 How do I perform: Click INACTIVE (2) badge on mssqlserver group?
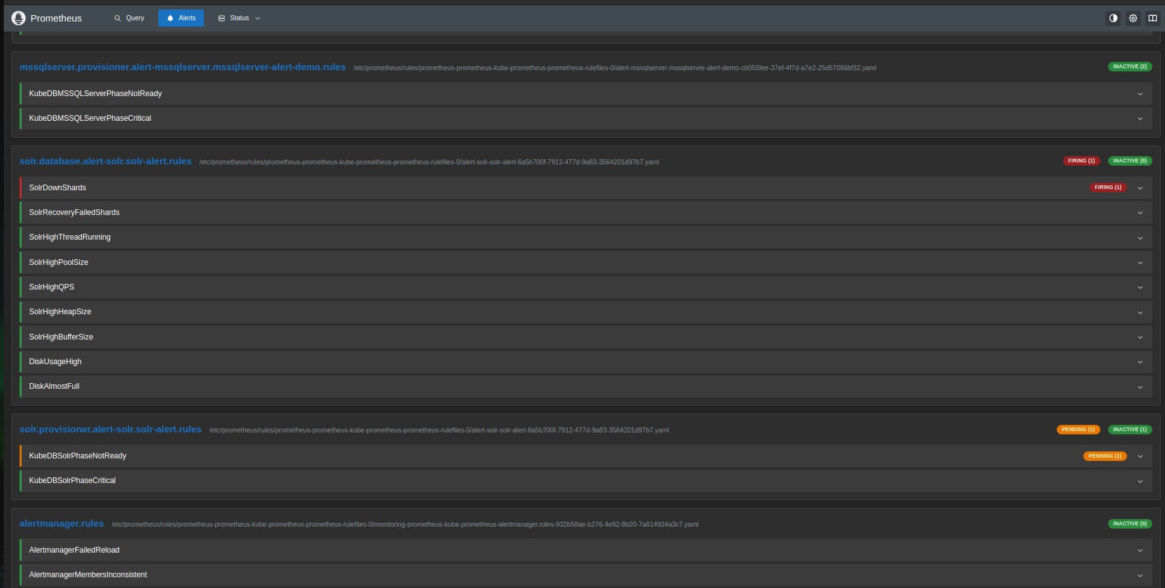(1130, 66)
